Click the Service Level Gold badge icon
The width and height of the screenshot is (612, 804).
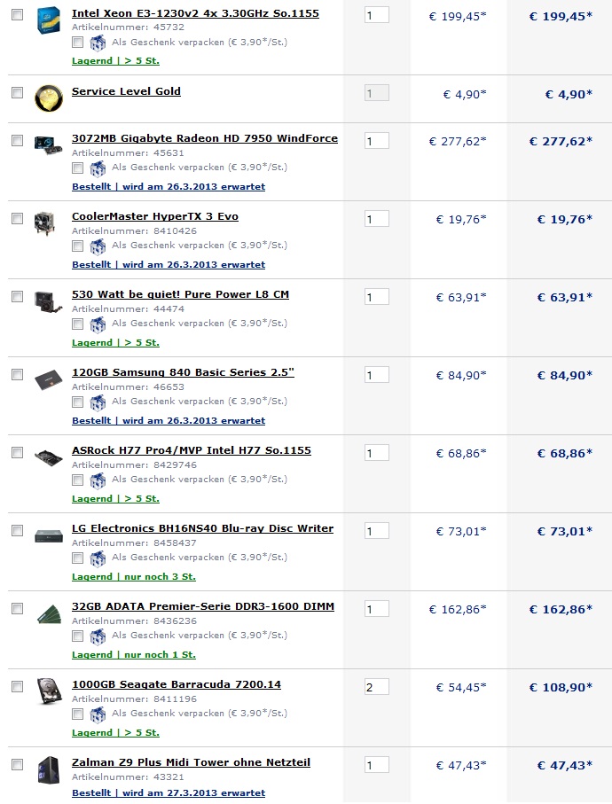point(48,98)
